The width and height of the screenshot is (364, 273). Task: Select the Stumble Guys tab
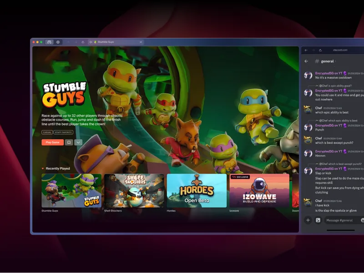[x=116, y=42]
